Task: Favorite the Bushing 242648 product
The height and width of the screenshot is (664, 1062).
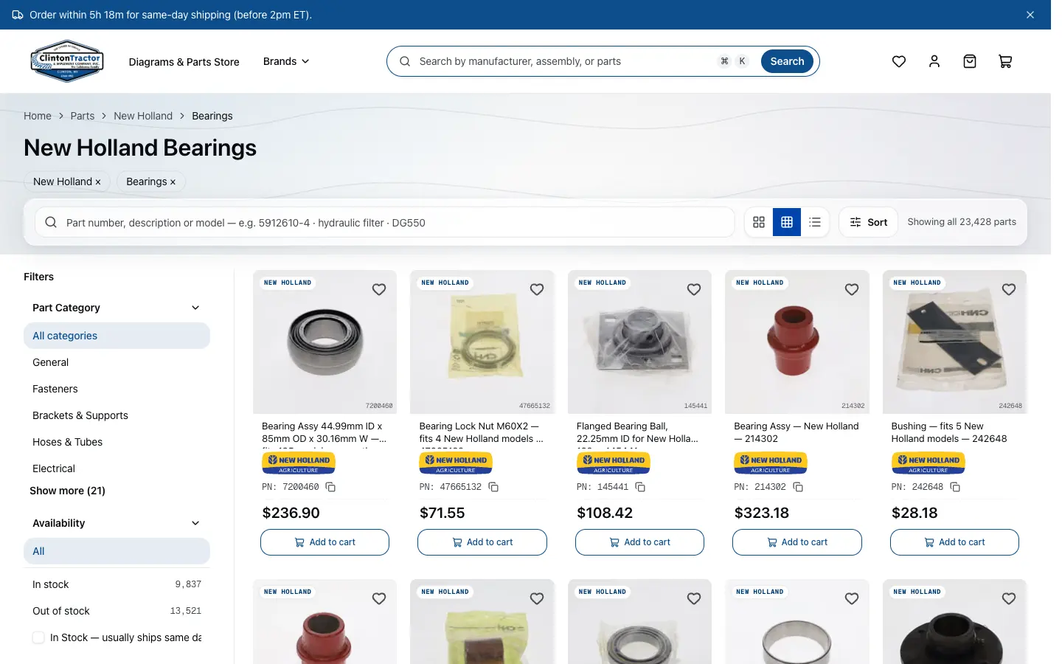Action: click(x=1009, y=289)
